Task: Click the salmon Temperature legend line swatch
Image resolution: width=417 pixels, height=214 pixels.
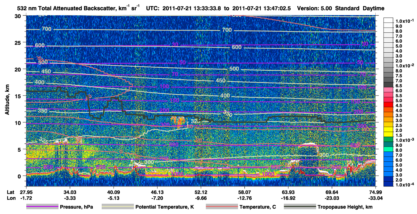Action: click(x=222, y=207)
